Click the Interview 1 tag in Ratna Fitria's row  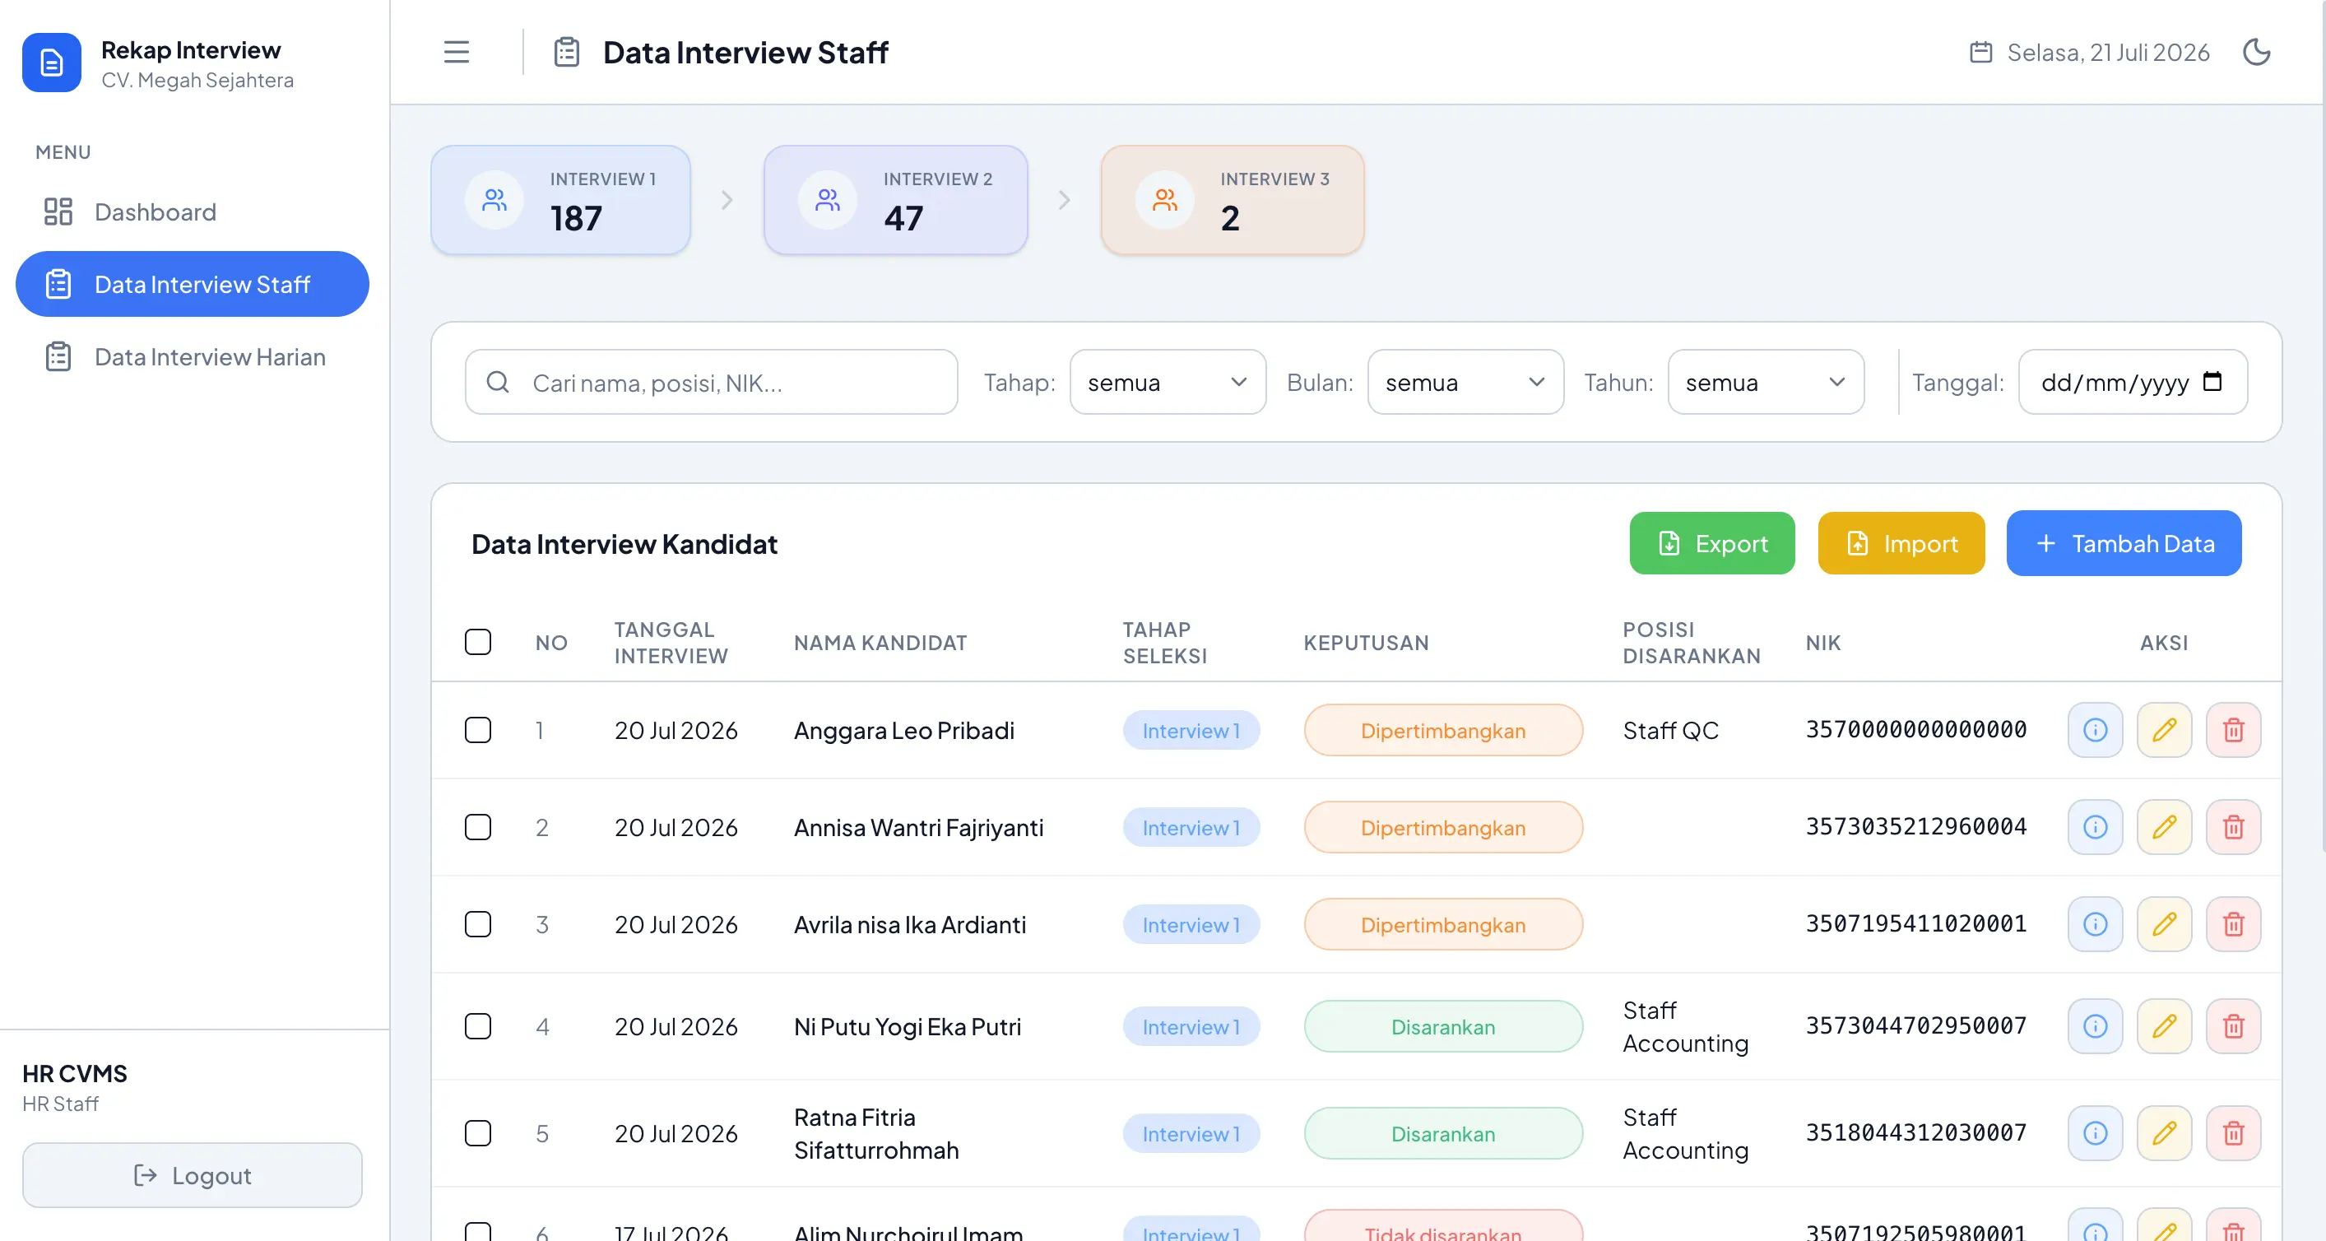1191,1132
